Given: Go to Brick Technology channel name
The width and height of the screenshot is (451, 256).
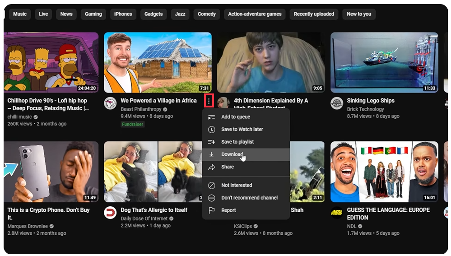Looking at the screenshot, I should pyautogui.click(x=365, y=109).
